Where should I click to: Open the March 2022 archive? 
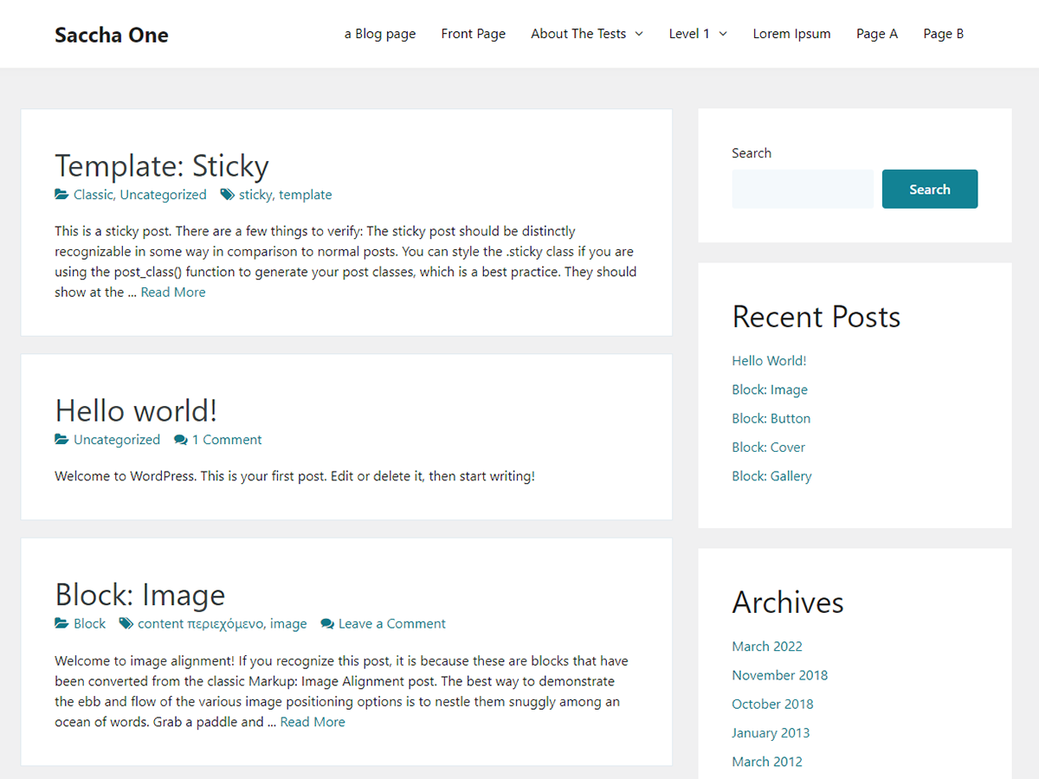767,646
